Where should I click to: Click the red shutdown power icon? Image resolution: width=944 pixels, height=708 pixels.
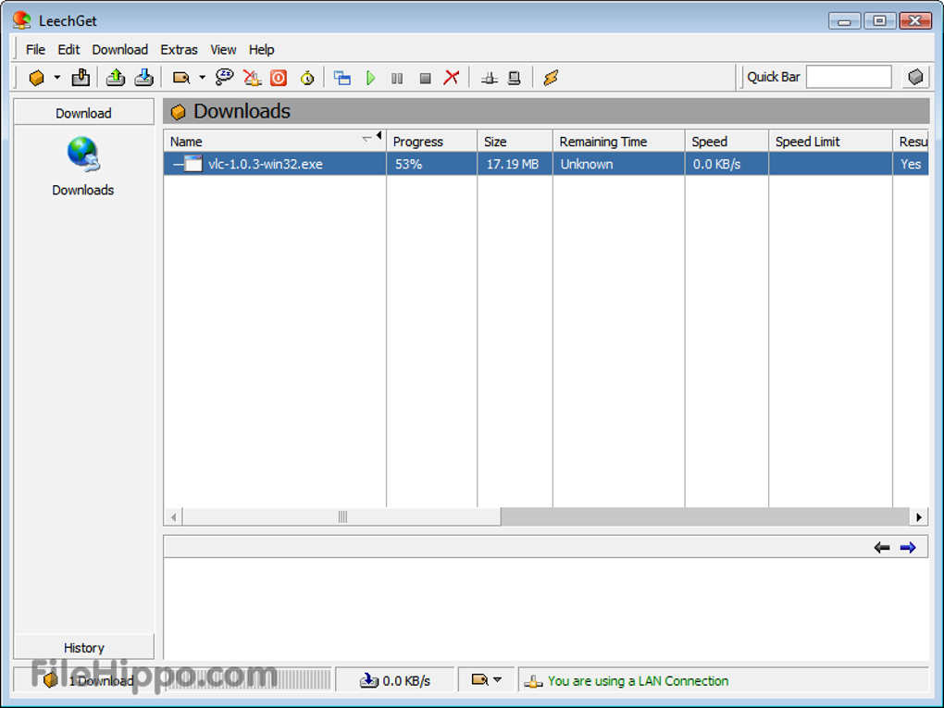tap(279, 78)
